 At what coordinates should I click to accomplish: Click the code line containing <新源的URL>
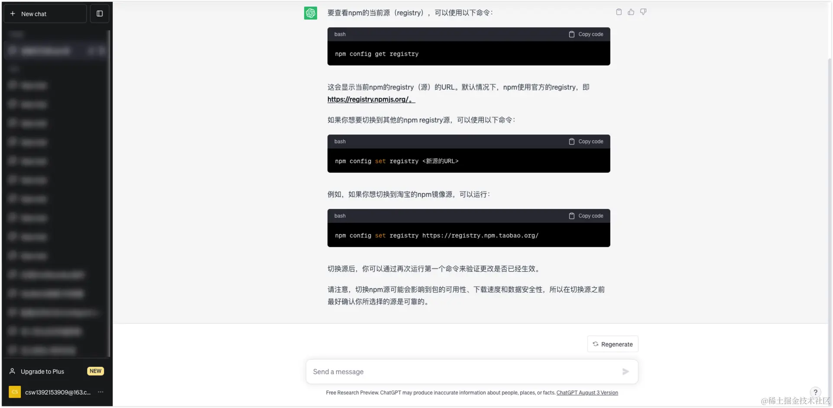pos(396,161)
